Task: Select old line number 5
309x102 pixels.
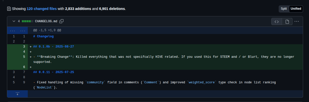Action: 14,82
